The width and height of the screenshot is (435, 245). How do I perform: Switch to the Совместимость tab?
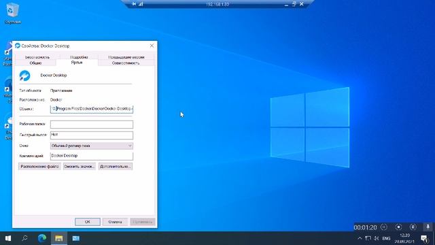point(126,63)
